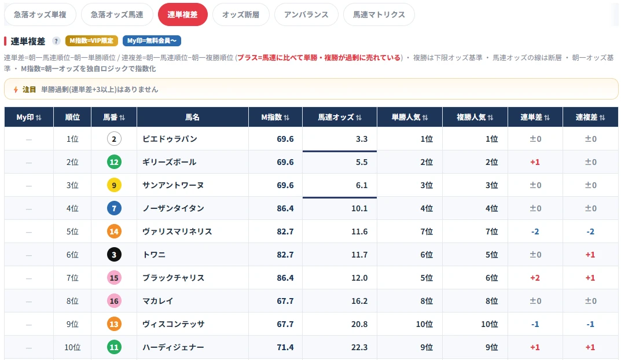Click horse name トワニ
The height and width of the screenshot is (360, 621).
coord(154,255)
